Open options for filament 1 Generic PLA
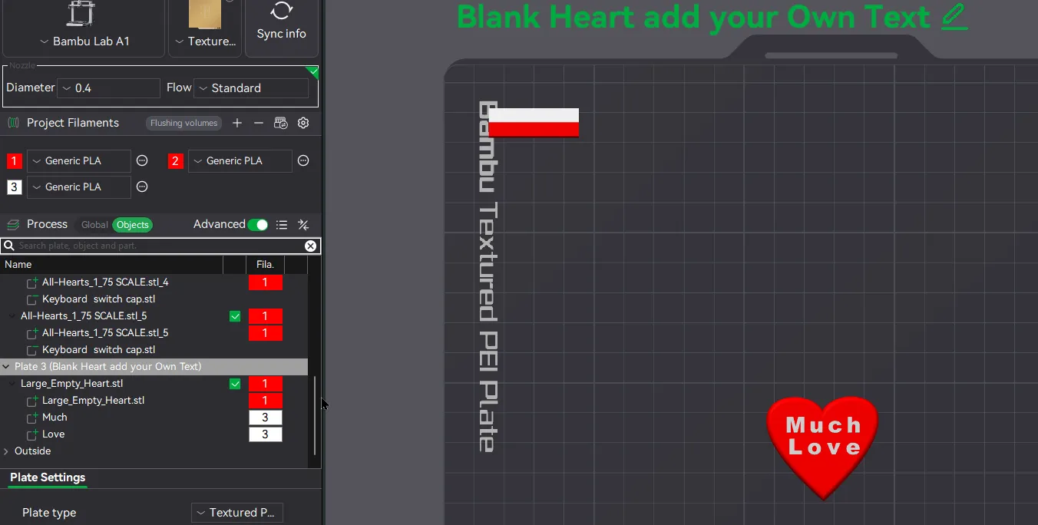The width and height of the screenshot is (1038, 525). (x=142, y=160)
